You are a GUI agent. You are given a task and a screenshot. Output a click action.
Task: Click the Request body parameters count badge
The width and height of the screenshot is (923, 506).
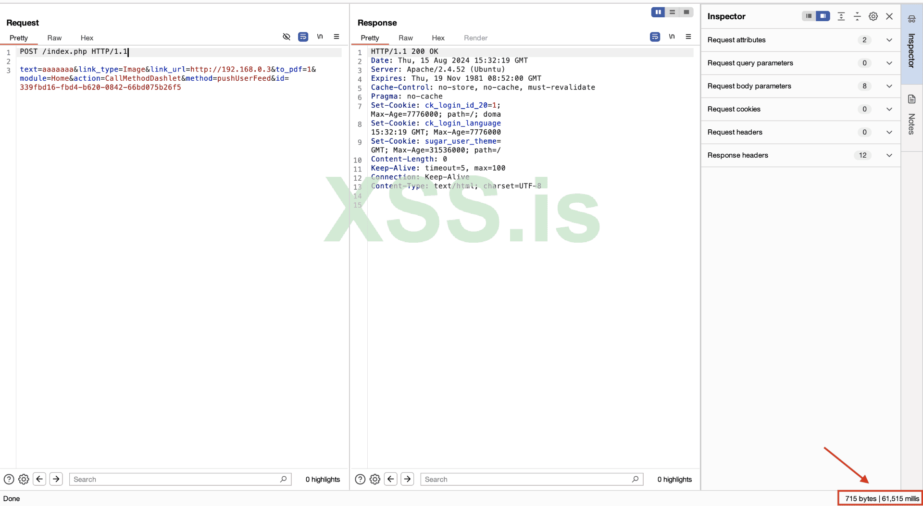point(864,86)
